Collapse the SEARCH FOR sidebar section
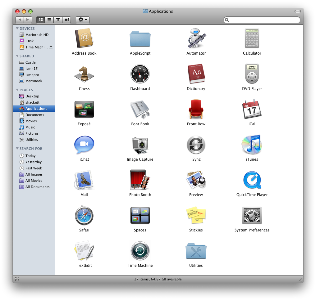Viewport: 316px width, 300px height. pos(17,149)
